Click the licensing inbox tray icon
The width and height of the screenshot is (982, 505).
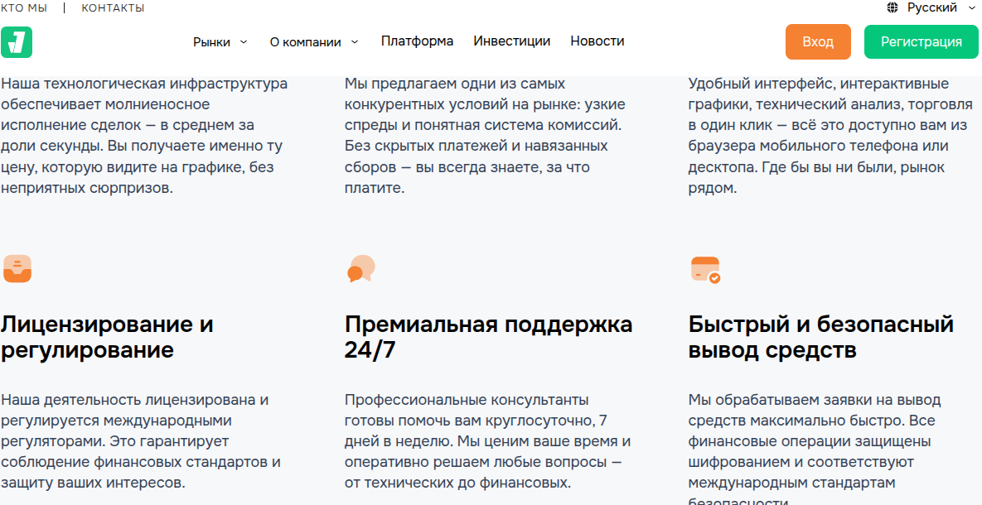point(17,268)
